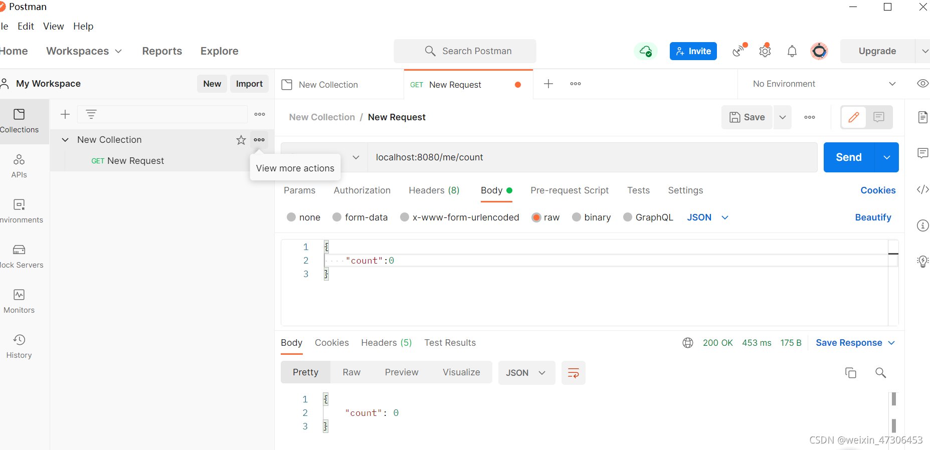Image resolution: width=930 pixels, height=450 pixels.
Task: Click the Save button
Action: 747,117
